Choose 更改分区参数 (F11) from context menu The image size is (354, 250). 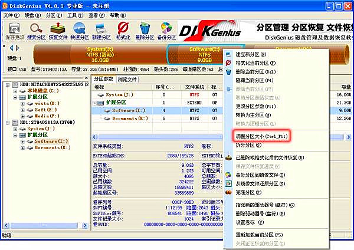click(x=276, y=106)
